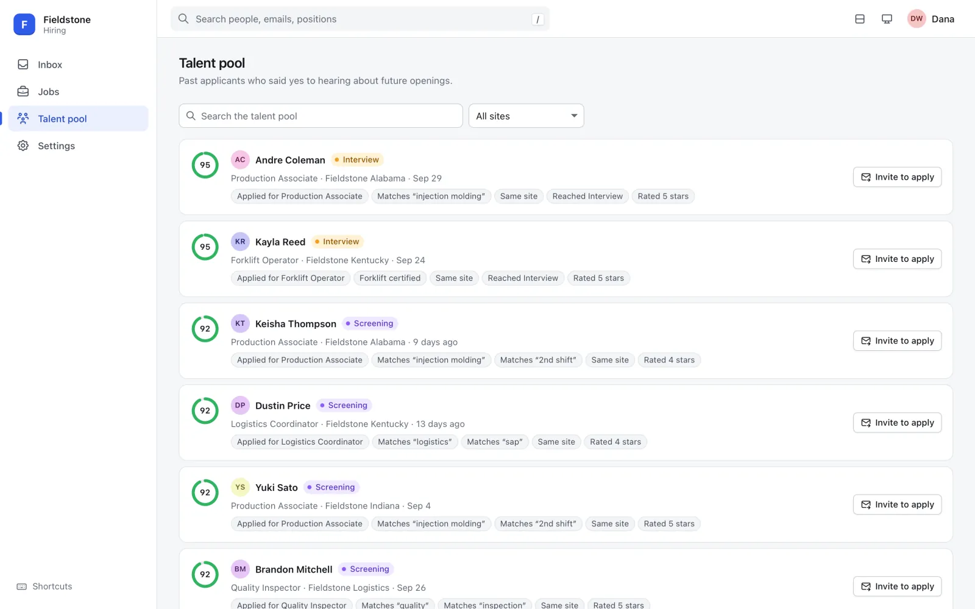Viewport: 975px width, 609px height.
Task: Click Andre Coleman's AC avatar
Action: [240, 160]
